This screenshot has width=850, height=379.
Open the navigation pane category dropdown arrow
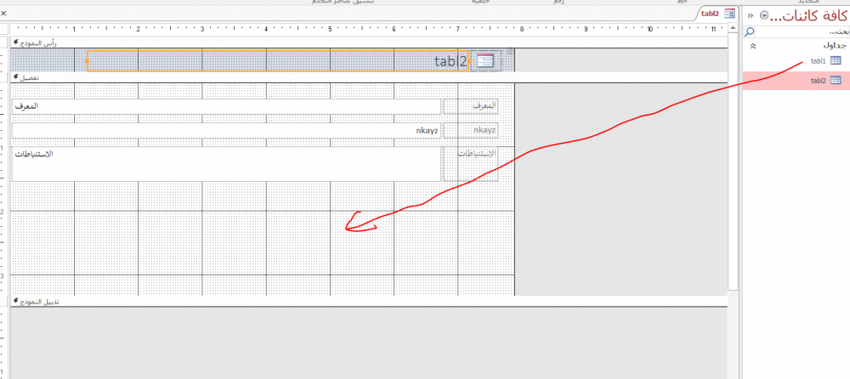(764, 15)
